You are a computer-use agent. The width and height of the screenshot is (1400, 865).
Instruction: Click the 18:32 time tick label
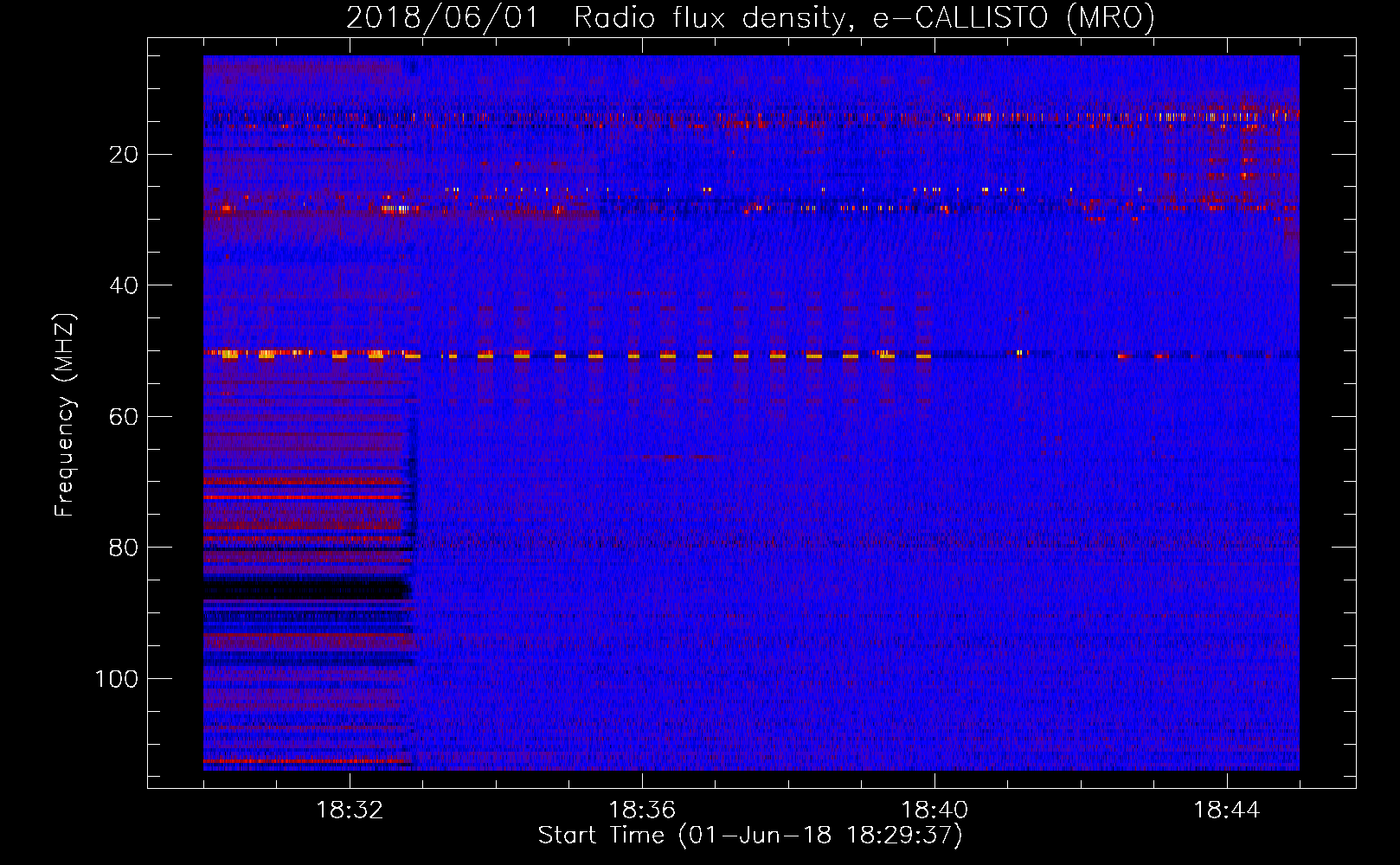(350, 811)
